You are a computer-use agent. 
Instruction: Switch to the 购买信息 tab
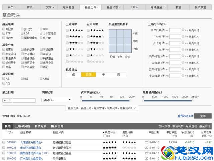[57, 126]
